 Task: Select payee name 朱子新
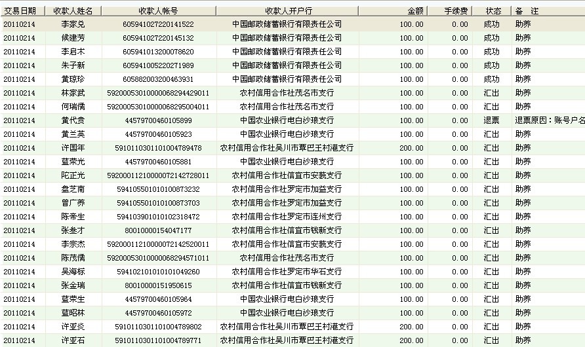73,65
